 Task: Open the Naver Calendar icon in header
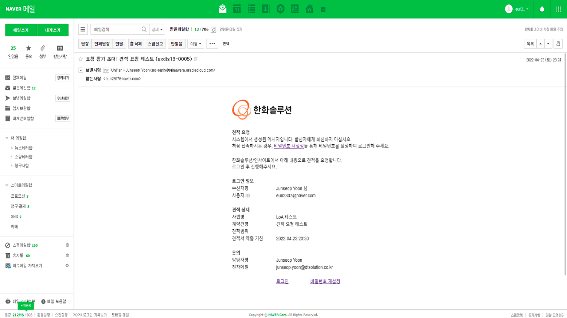pyautogui.click(x=237, y=9)
